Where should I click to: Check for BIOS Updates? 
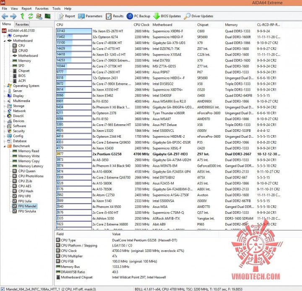click(167, 16)
